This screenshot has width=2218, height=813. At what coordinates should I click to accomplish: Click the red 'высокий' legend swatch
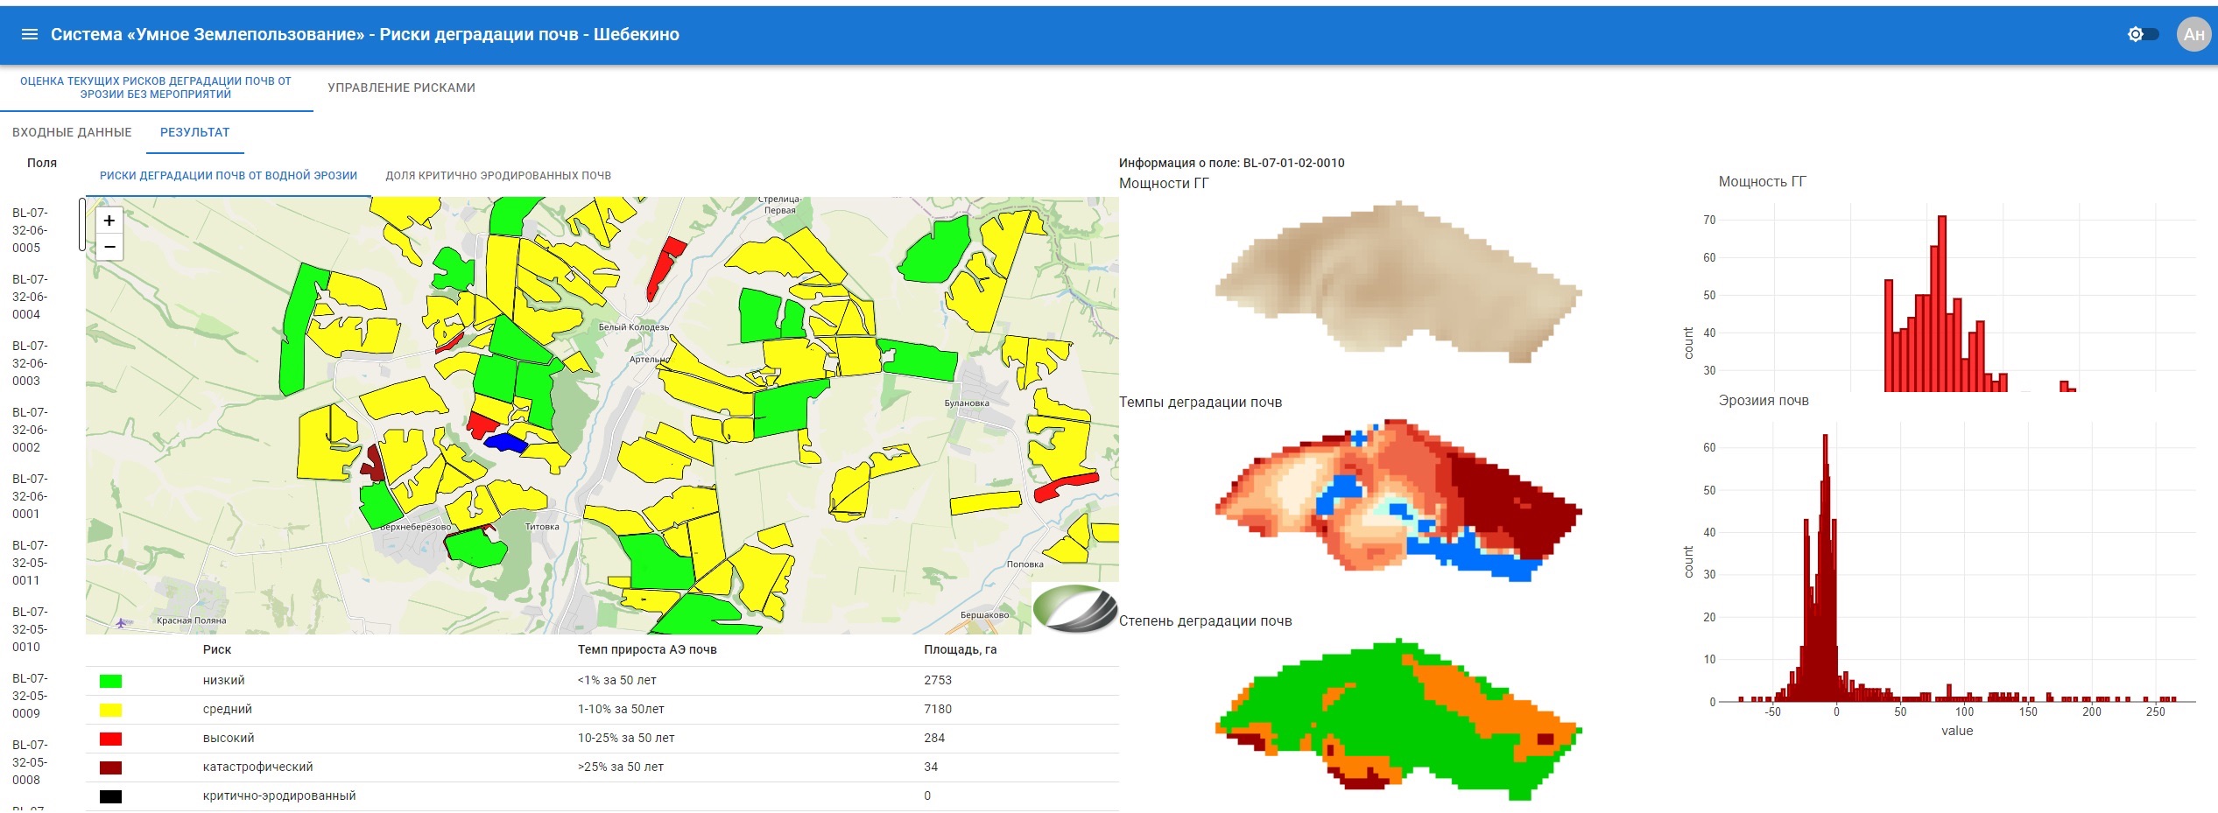click(x=110, y=739)
